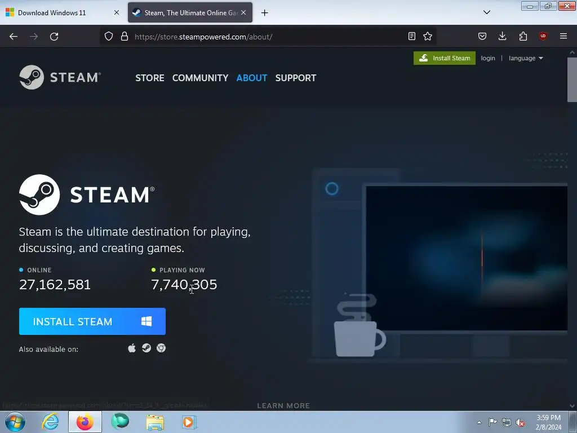Reload the page with the refresh icon
Screen dimensions: 577x433
(54, 37)
